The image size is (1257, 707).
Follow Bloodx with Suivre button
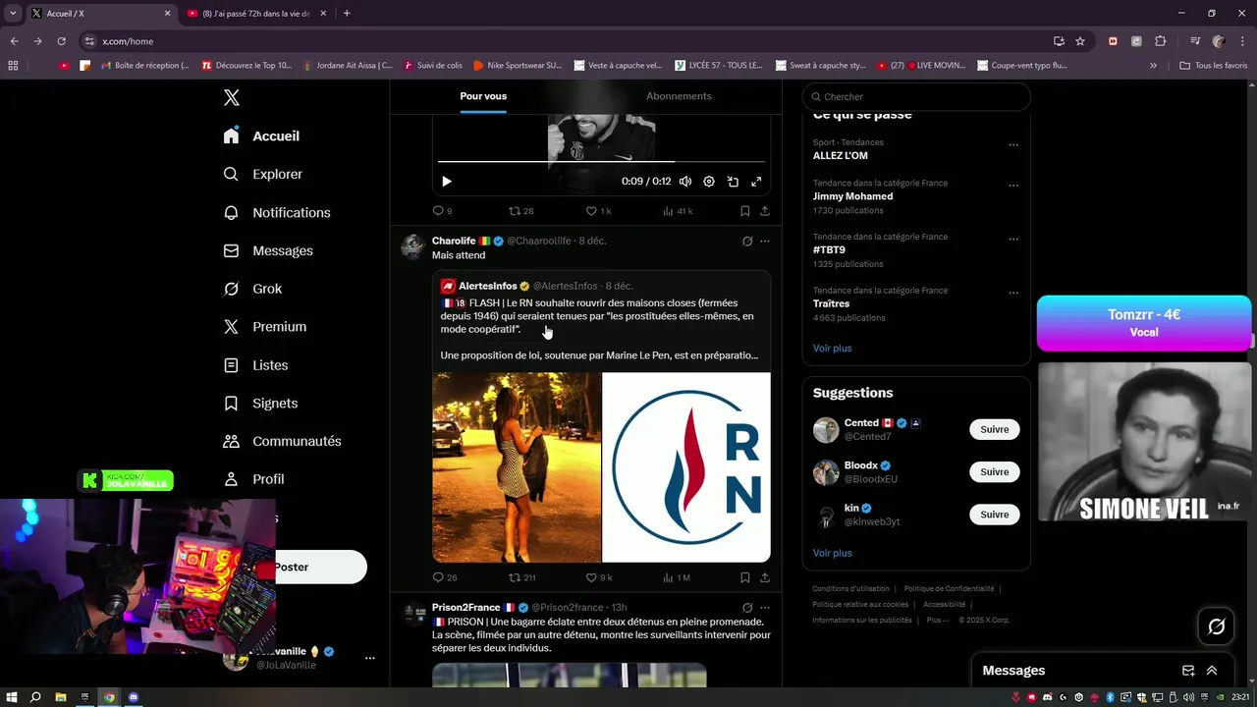[994, 471]
